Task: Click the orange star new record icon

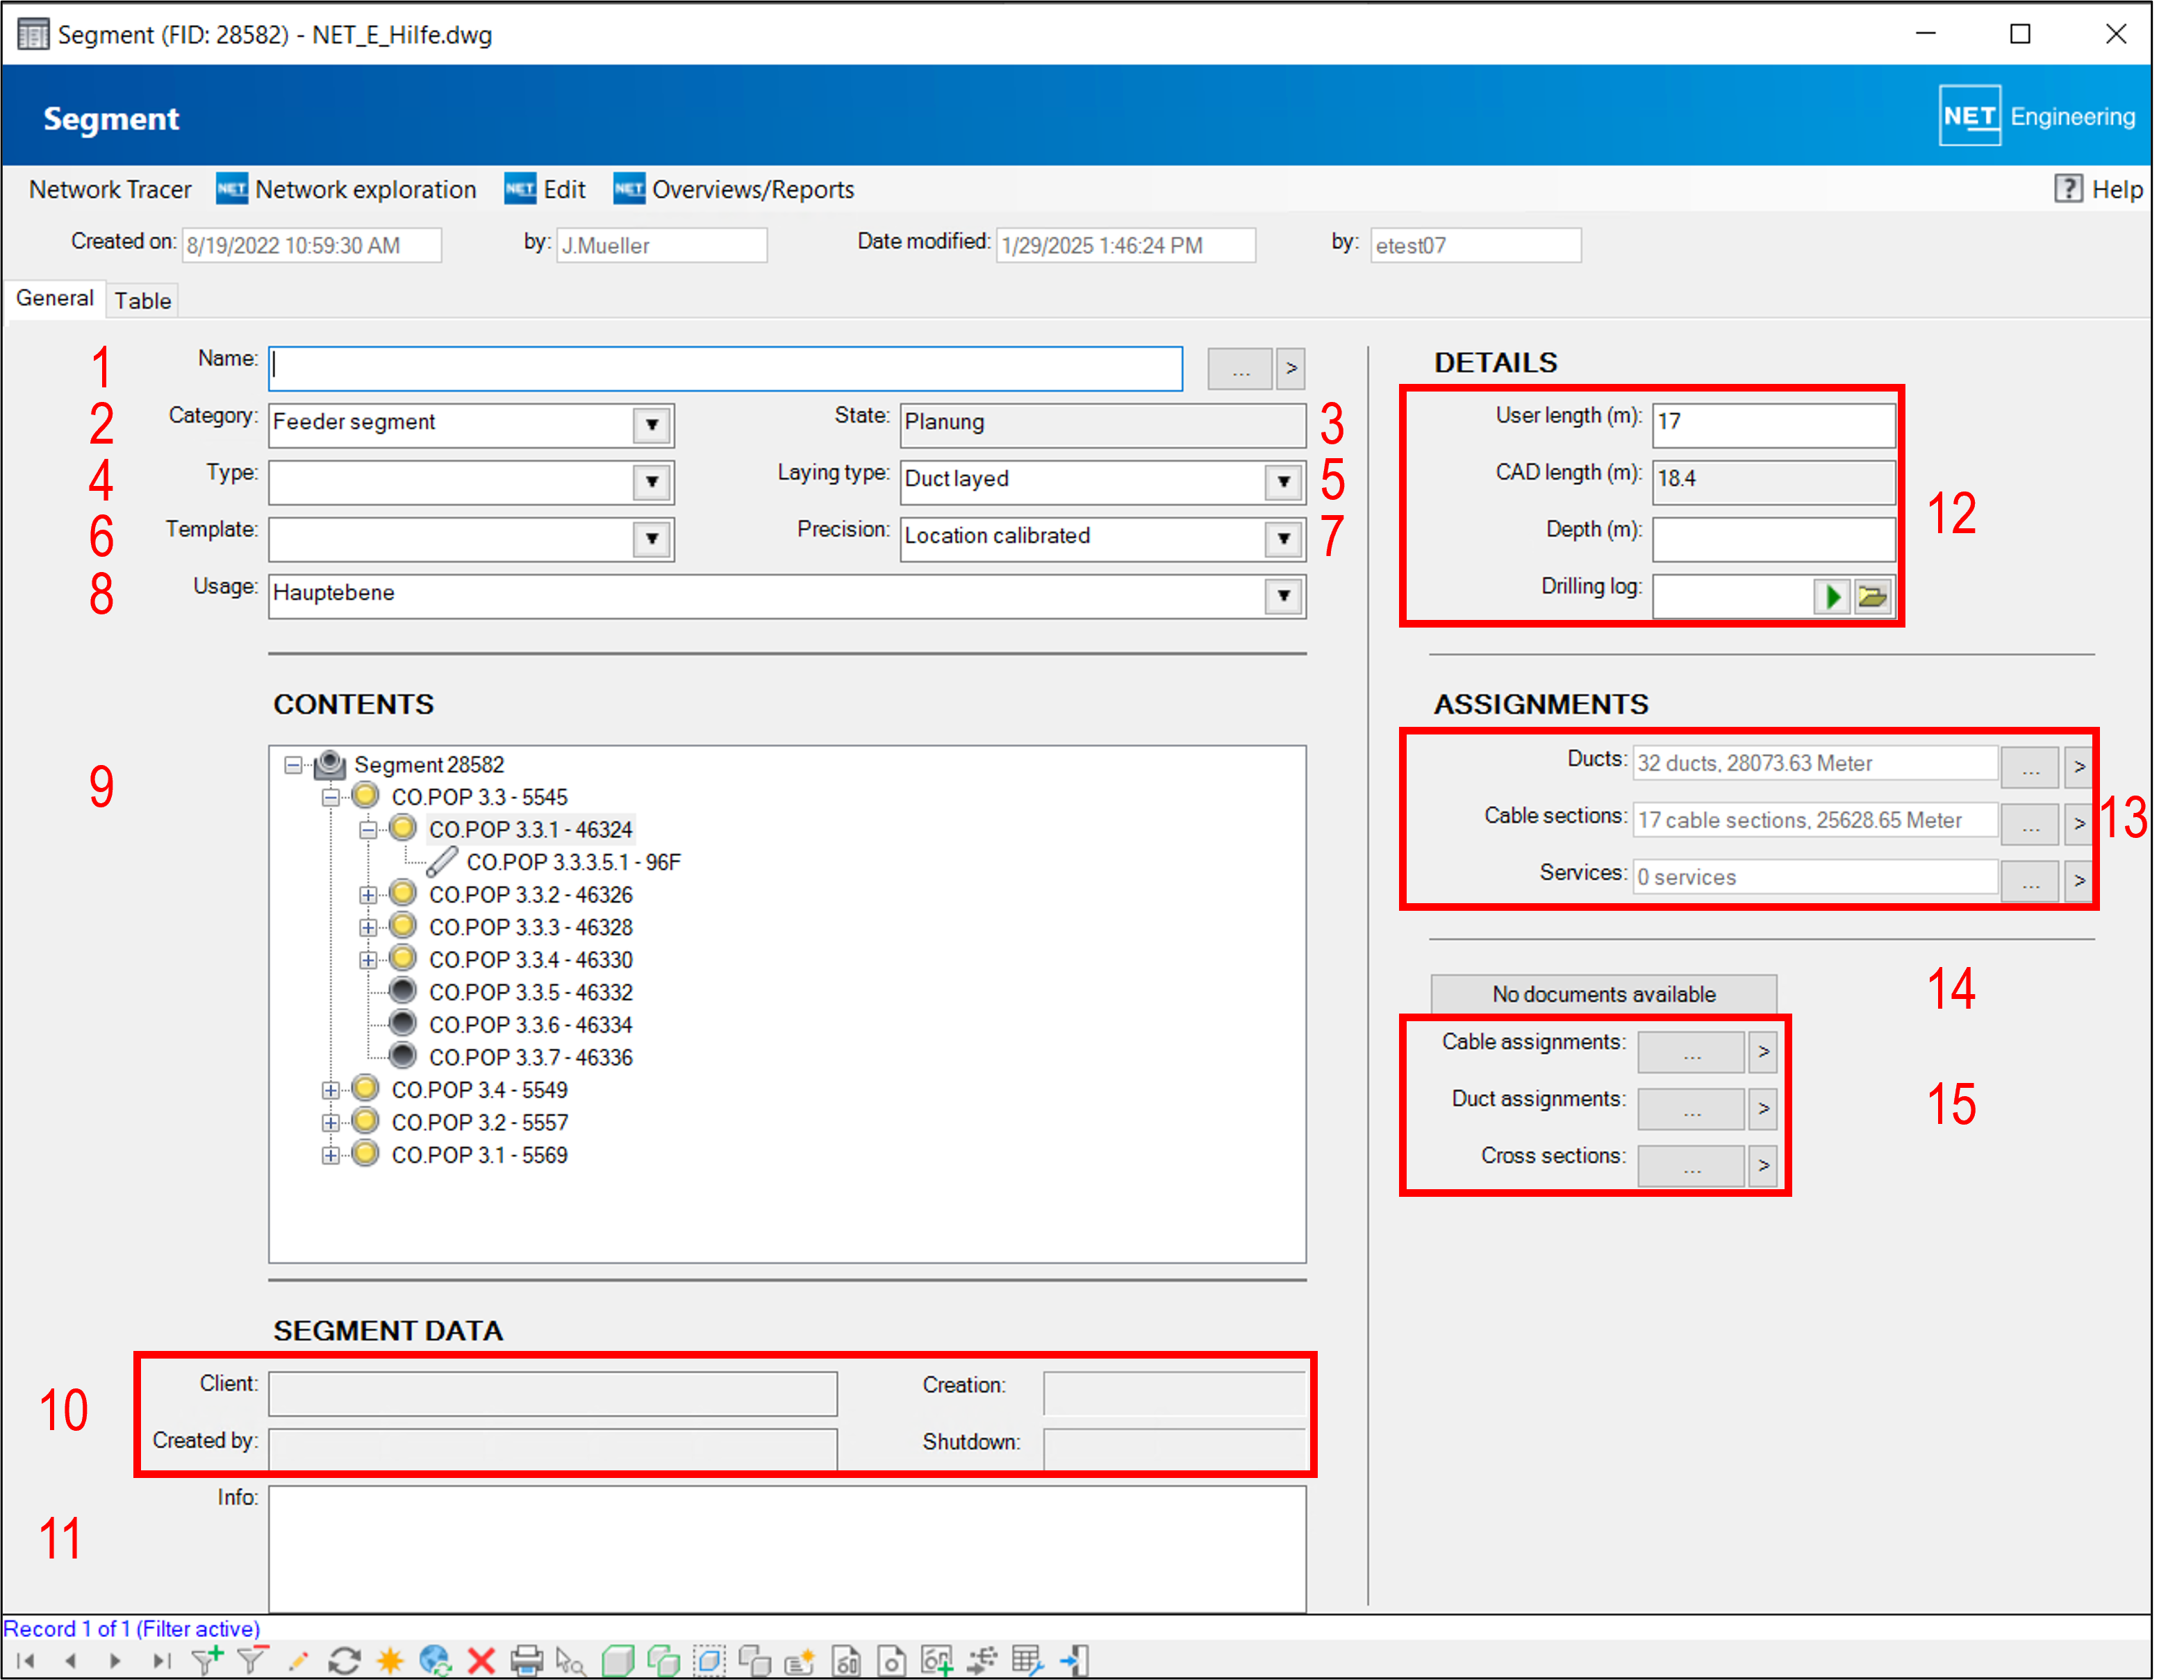Action: 390,1660
